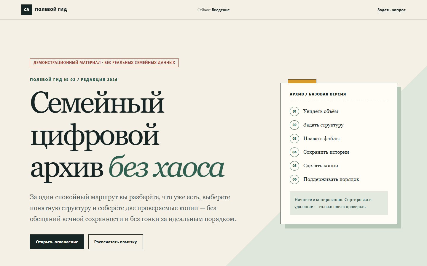Click the step 04 number circle
Screen dimensions: 427x266
(x=294, y=152)
